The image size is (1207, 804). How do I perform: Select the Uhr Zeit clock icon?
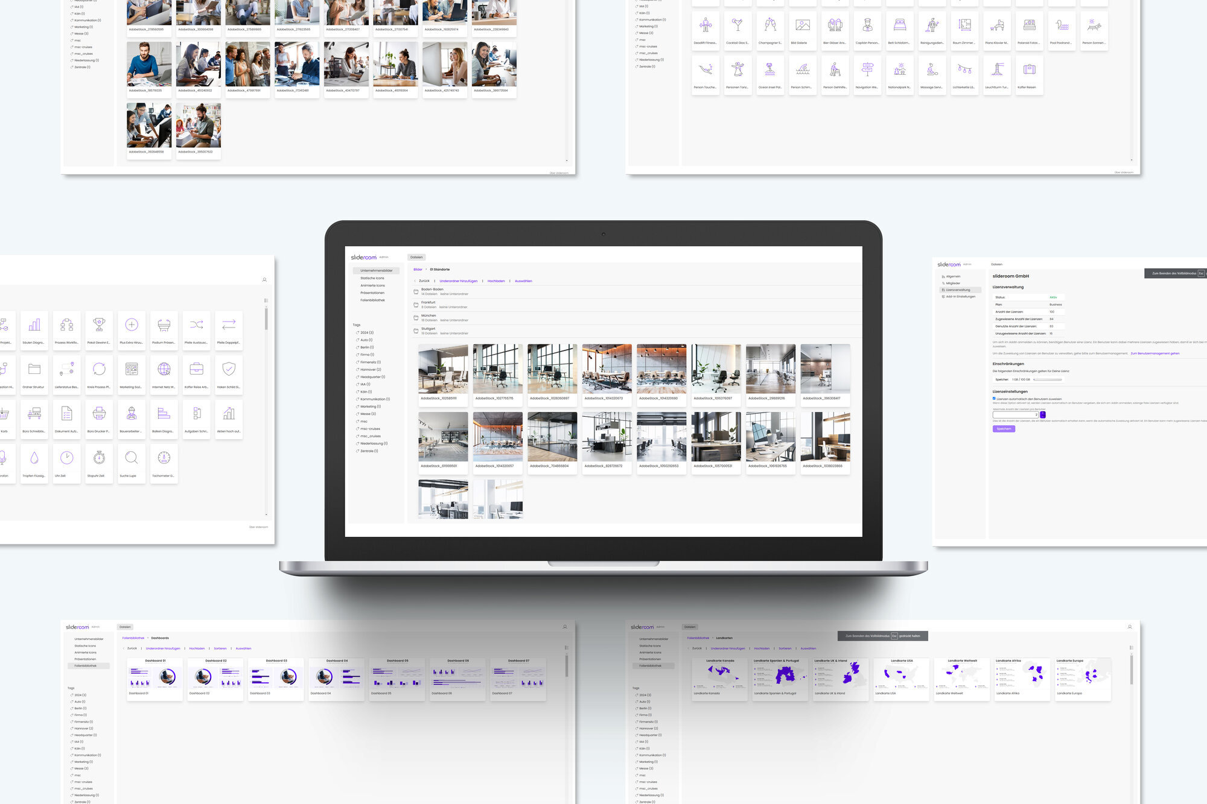click(x=67, y=463)
